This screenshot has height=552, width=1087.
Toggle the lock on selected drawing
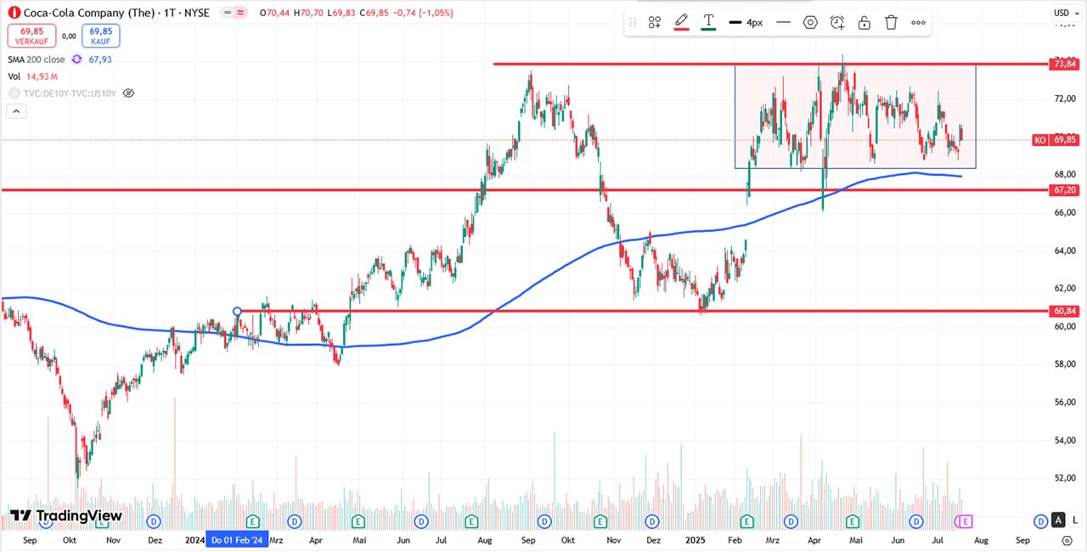(x=865, y=23)
